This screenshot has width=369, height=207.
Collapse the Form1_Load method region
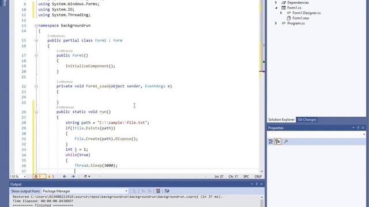coord(36,86)
